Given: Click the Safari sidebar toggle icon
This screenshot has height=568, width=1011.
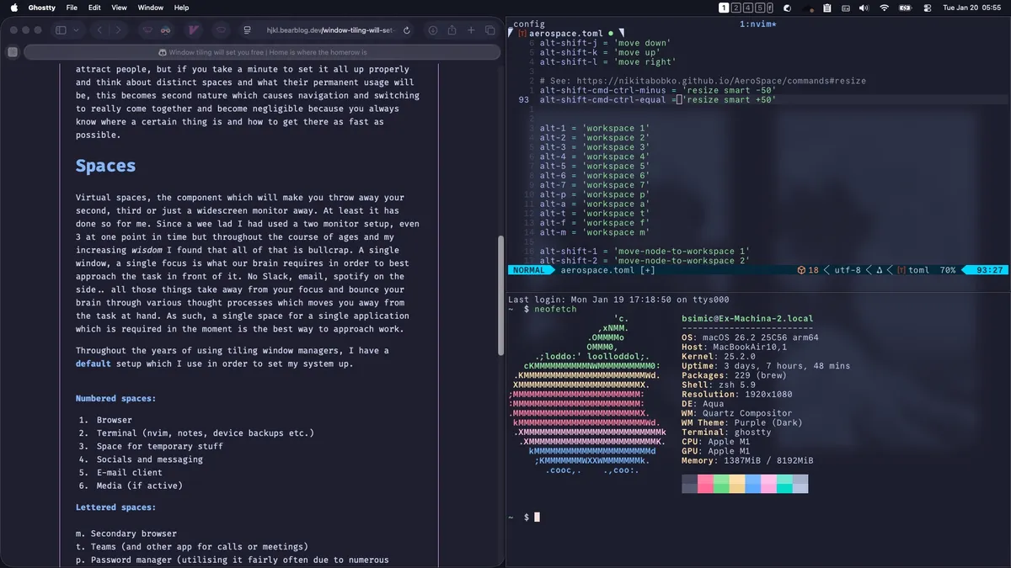Looking at the screenshot, I should click(x=61, y=29).
